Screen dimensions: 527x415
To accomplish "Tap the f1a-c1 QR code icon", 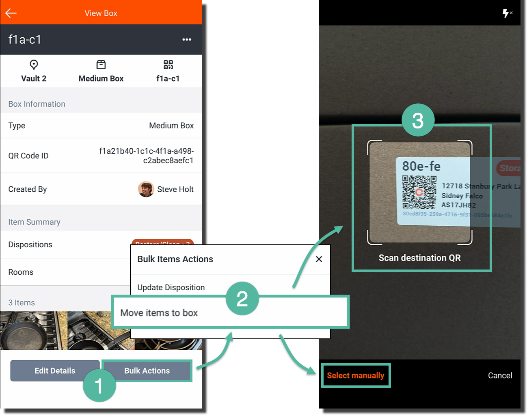I will [168, 64].
